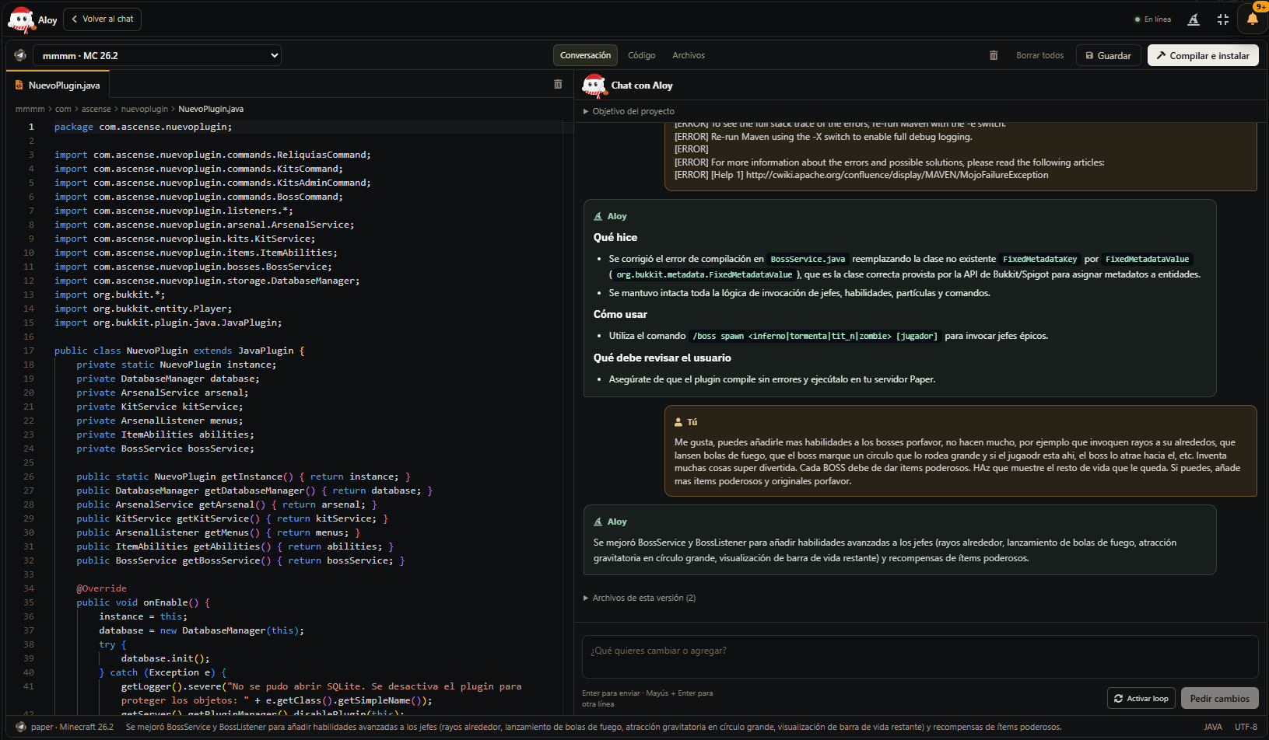Click the UTF-8 encoding label
This screenshot has height=740, width=1269.
1246,727
